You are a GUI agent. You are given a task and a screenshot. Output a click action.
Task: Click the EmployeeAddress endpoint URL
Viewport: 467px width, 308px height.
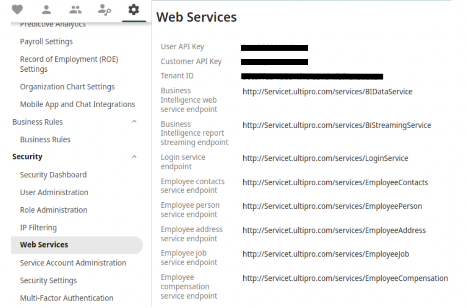334,230
